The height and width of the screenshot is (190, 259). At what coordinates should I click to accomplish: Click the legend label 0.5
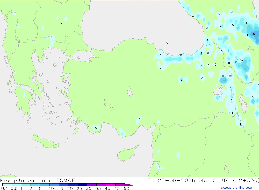(14, 188)
